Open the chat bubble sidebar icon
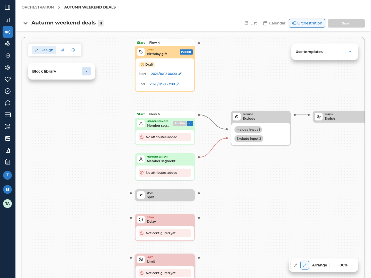This screenshot has width=371, height=278. (8, 103)
